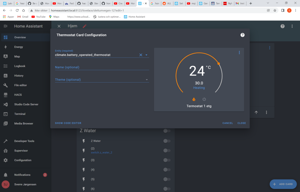The width and height of the screenshot is (300, 192).
Task: Click SHOW CODE EDITOR
Action: click(x=68, y=123)
